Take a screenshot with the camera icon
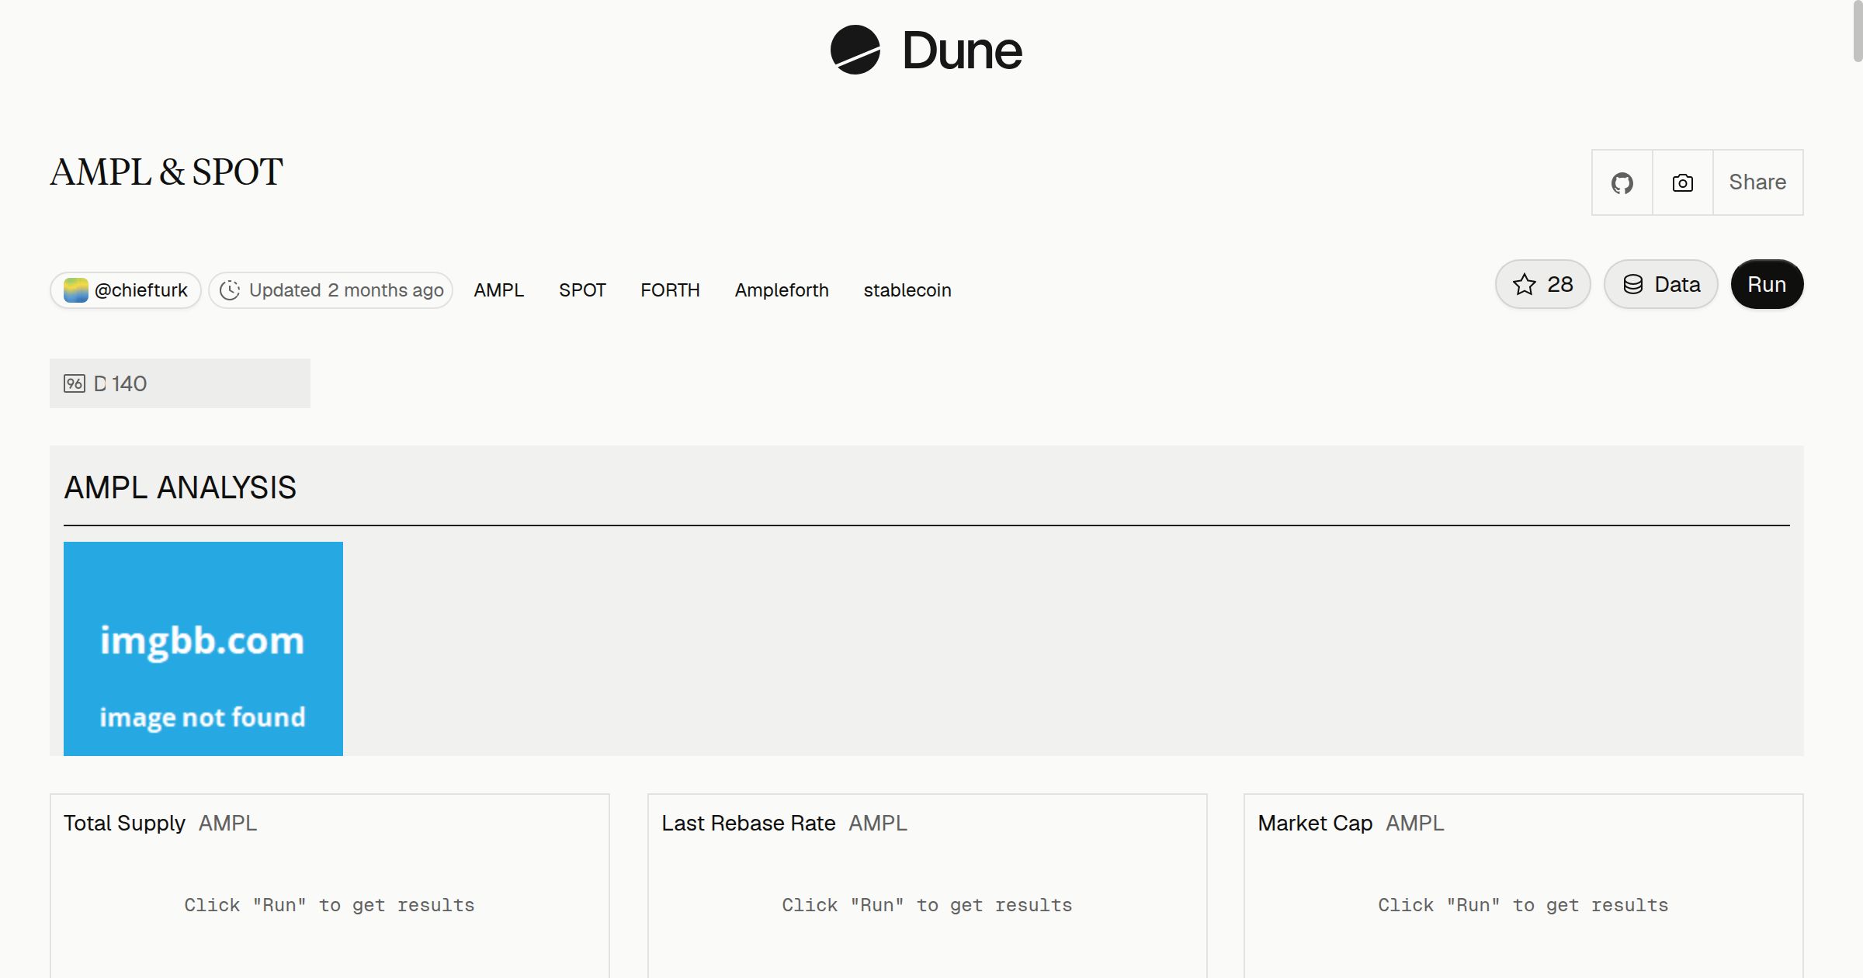1863x978 pixels. (1682, 182)
